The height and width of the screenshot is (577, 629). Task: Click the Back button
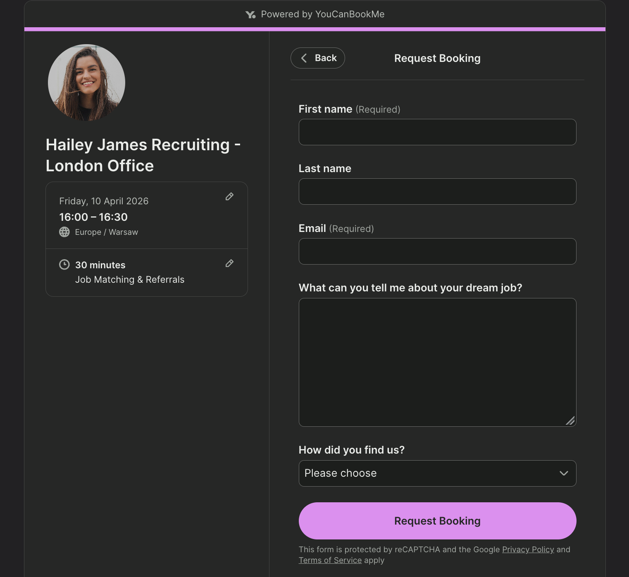click(317, 58)
